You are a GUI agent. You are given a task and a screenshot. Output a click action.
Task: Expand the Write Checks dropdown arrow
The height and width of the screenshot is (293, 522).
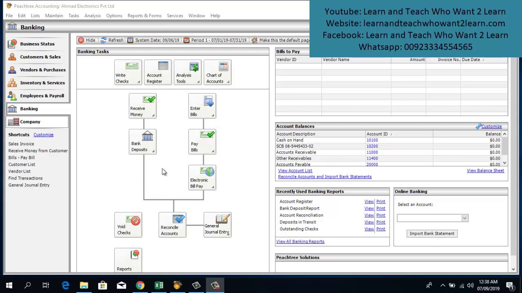(x=139, y=82)
